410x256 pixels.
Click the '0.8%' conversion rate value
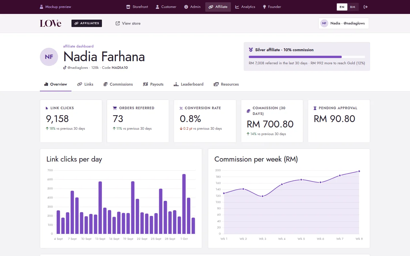point(190,119)
